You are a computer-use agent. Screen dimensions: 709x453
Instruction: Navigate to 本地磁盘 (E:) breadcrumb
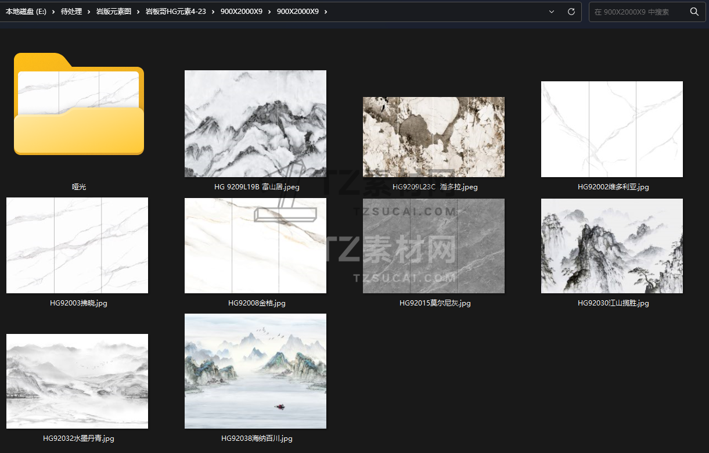coord(26,12)
